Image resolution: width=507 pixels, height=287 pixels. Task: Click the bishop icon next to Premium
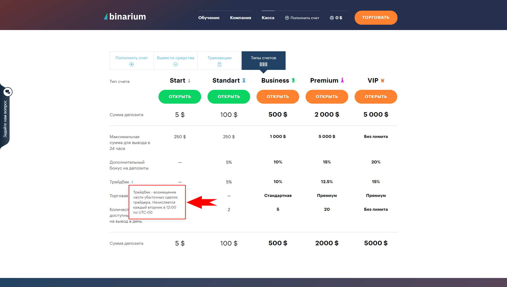click(342, 80)
